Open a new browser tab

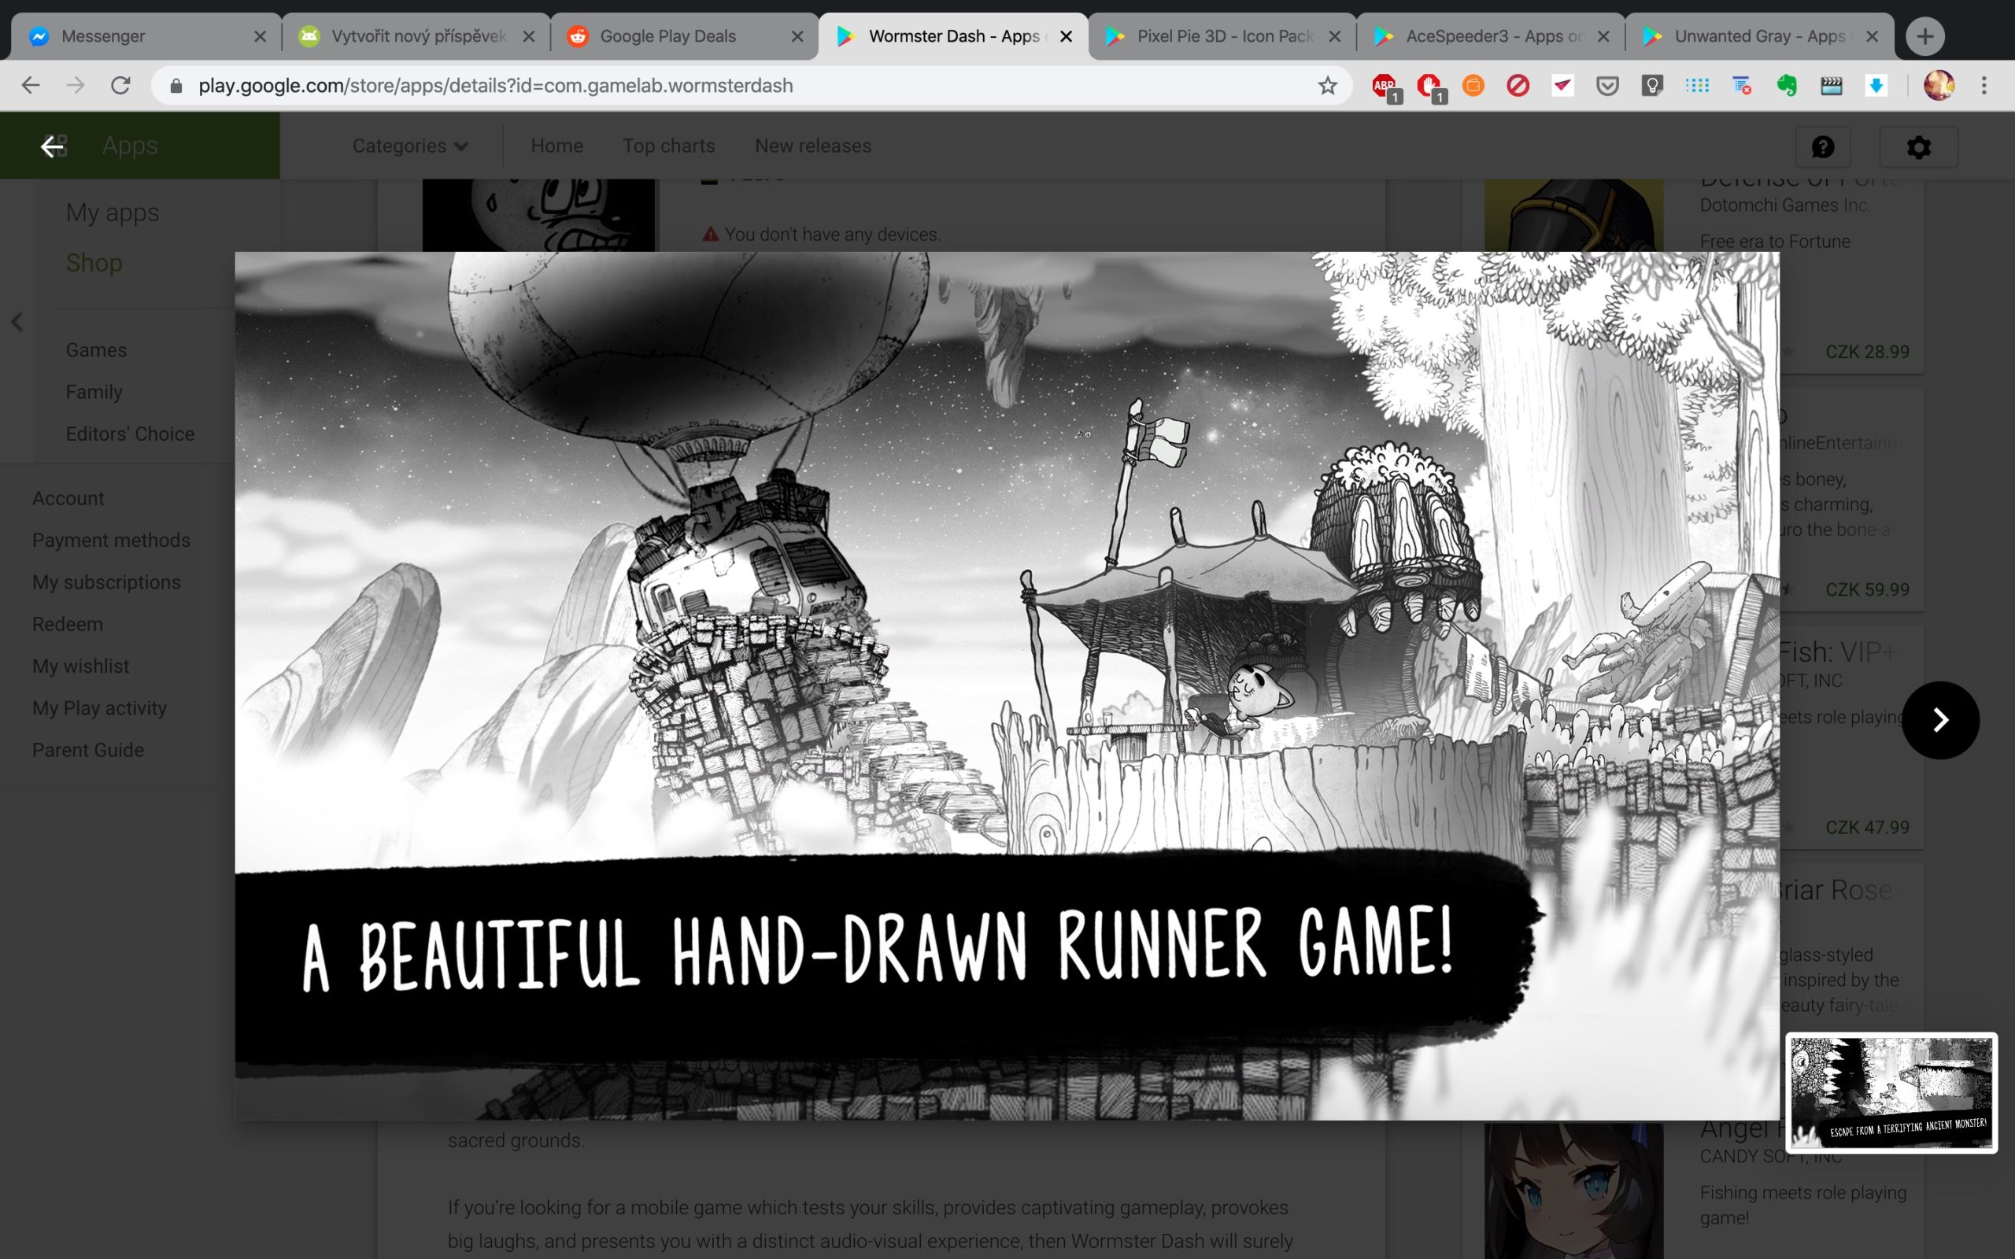point(1924,37)
